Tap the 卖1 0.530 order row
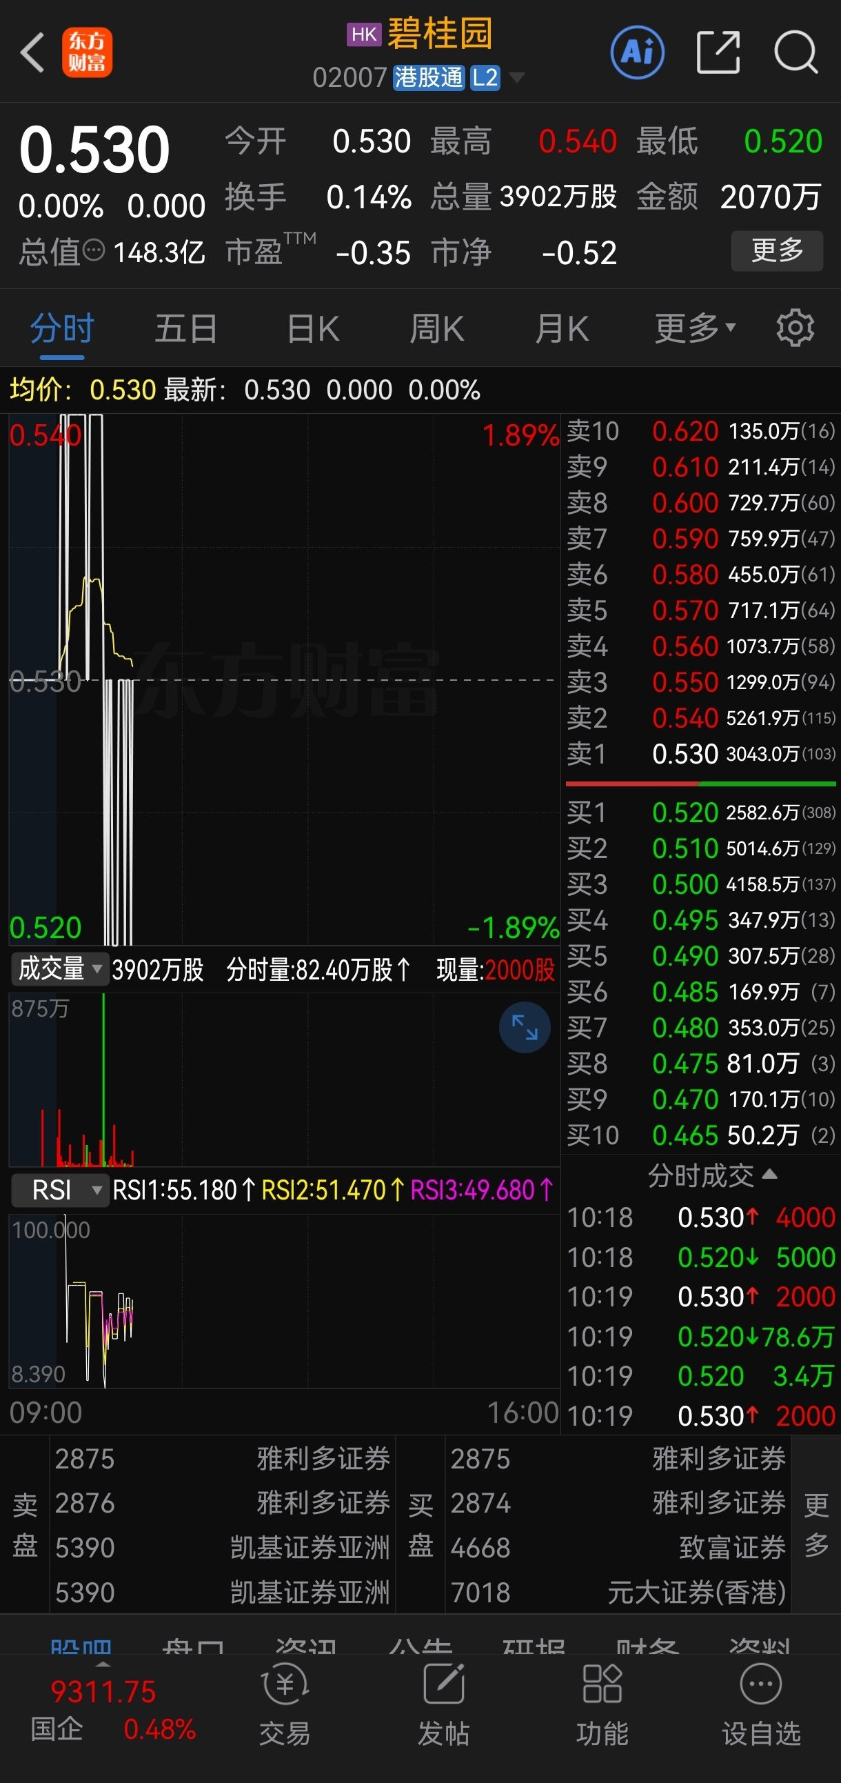 tap(700, 754)
